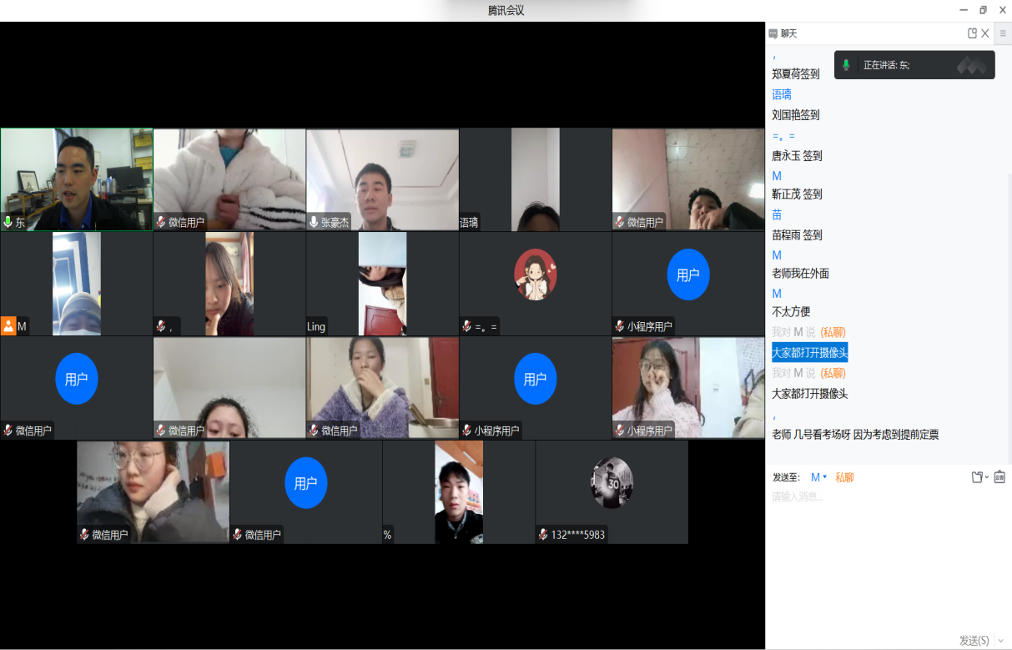This screenshot has width=1012, height=650.
Task: Click the message 老师 几号看考场呀 因为考虑到提前定票
Action: 855,434
